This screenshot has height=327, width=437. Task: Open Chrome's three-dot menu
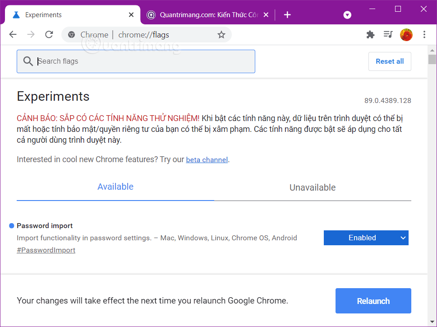[x=424, y=35]
